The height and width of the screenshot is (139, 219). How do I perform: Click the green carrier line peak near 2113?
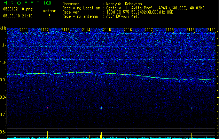coord(76,72)
